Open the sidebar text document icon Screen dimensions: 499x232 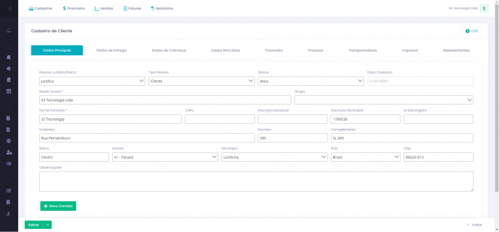pyautogui.click(x=9, y=129)
